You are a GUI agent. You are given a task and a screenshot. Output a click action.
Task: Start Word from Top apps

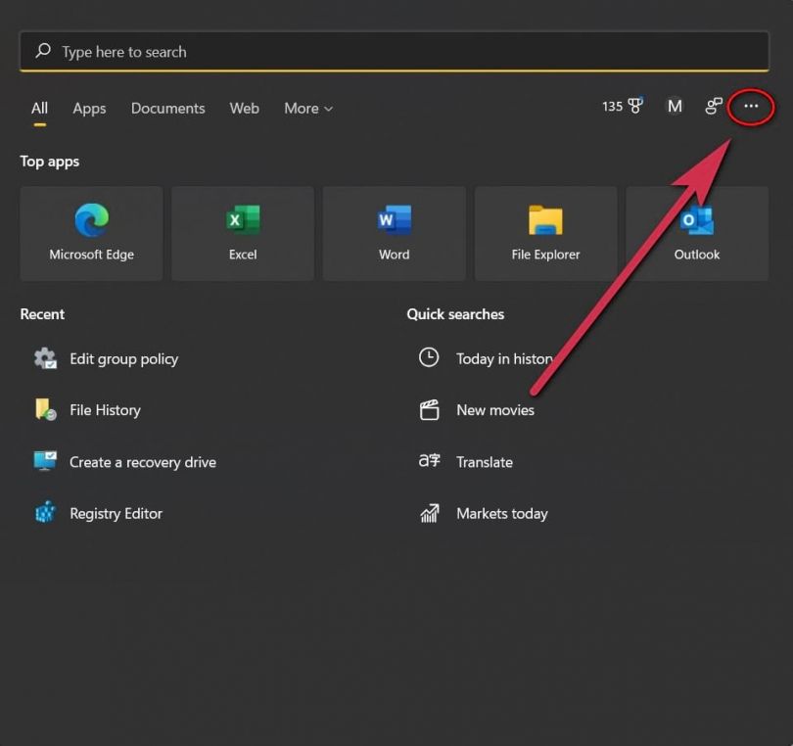[394, 233]
